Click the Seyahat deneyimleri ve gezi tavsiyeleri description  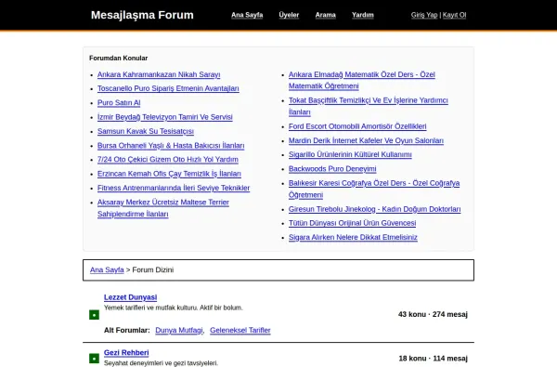pos(161,363)
